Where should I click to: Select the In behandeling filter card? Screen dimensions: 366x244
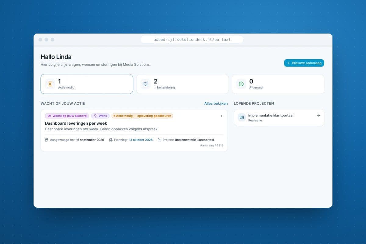pos(182,84)
